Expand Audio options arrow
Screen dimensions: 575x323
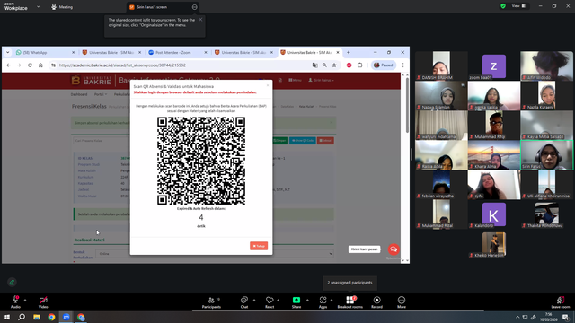click(x=25, y=300)
